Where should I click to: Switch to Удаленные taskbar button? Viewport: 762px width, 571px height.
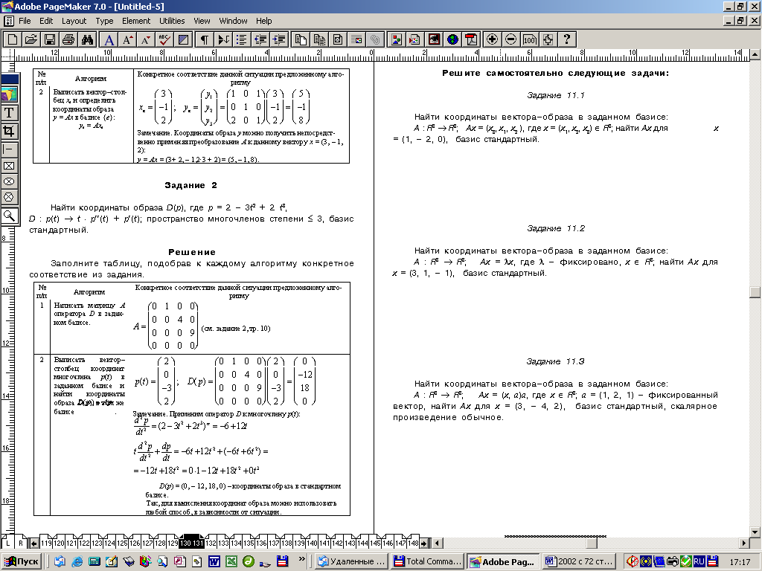click(352, 561)
